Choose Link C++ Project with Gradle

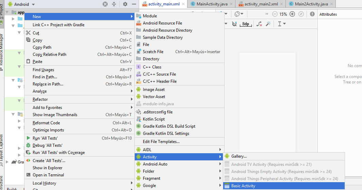point(79,25)
